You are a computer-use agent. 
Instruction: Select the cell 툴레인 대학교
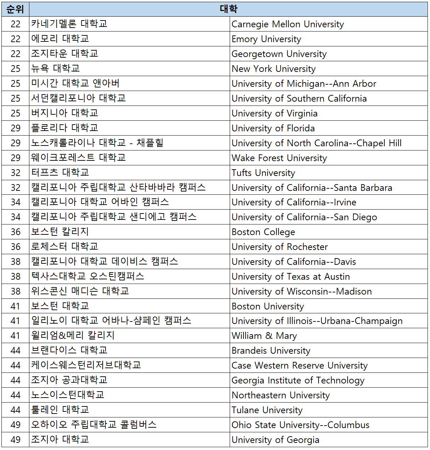(x=130, y=410)
